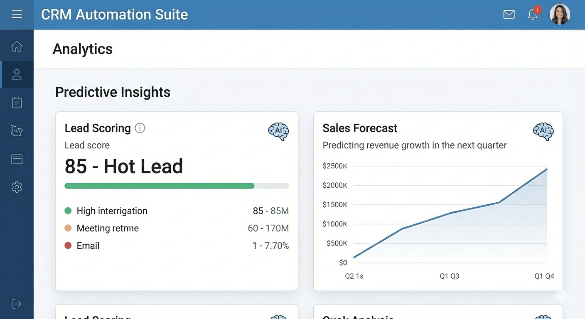Open the Tasks clipboard sidebar icon
The image size is (585, 319).
17,102
